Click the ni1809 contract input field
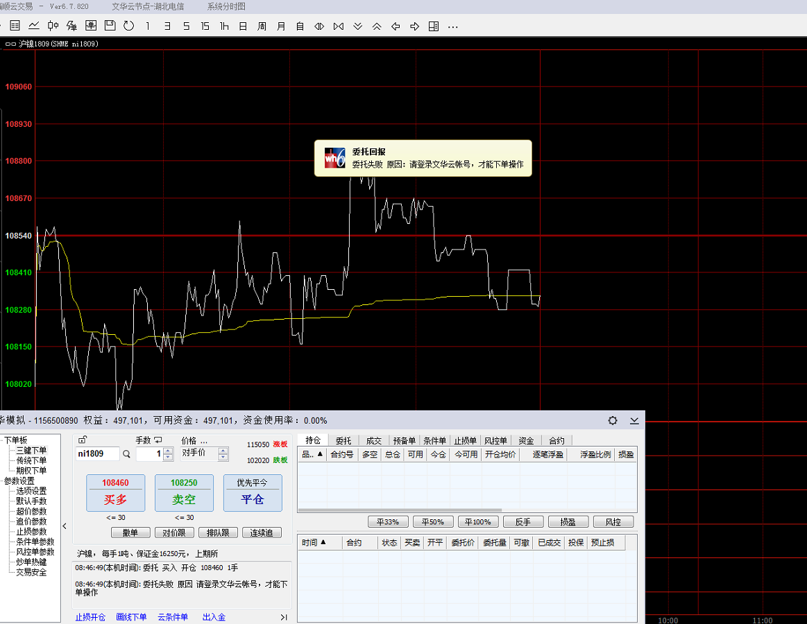The image size is (807, 624). point(97,454)
